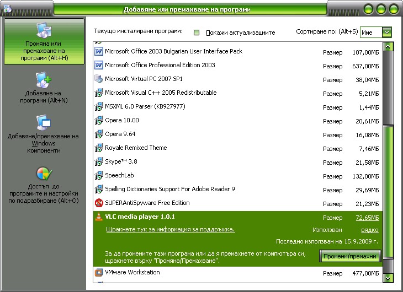403x292 pixels.
Task: Click the Royale Remixed Theme icon
Action: pyautogui.click(x=99, y=148)
